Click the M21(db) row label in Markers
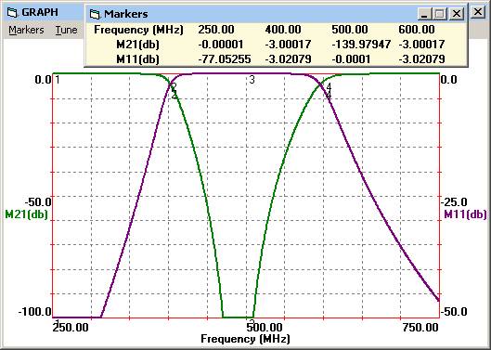Image resolution: width=491 pixels, height=350 pixels. [x=137, y=45]
